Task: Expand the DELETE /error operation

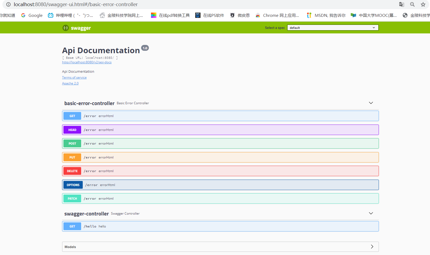Action: [220, 171]
